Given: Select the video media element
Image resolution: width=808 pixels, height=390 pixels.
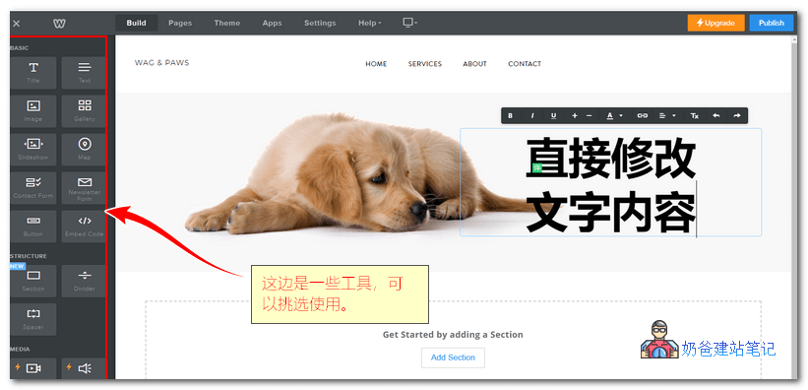Looking at the screenshot, I should 33,368.
